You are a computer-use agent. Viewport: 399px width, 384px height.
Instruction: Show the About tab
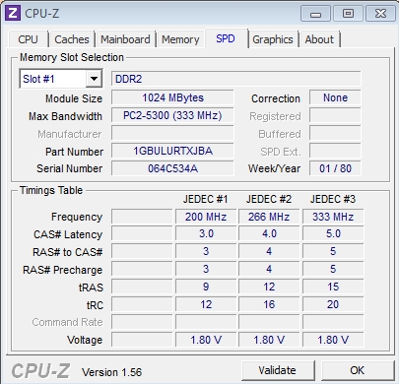[319, 39]
